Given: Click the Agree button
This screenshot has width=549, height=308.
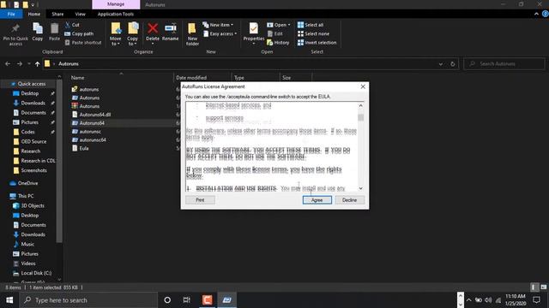Looking at the screenshot, I should pos(317,200).
